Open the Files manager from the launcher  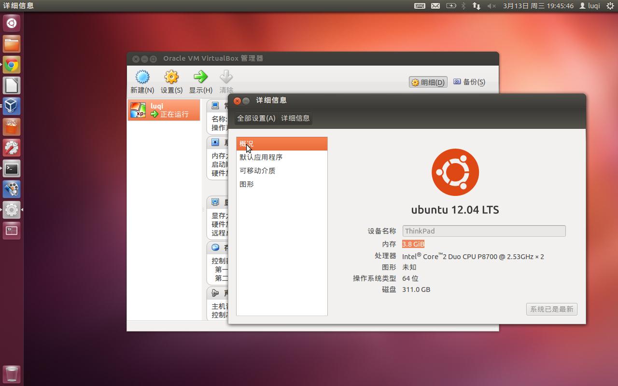[x=12, y=44]
